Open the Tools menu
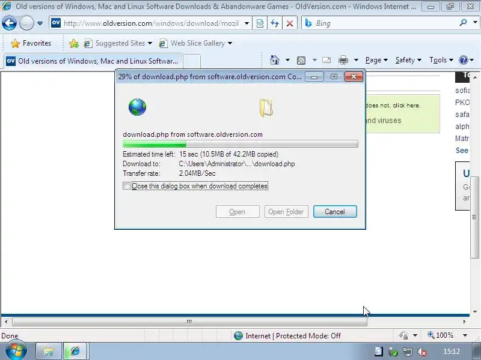The image size is (481, 360). [441, 60]
